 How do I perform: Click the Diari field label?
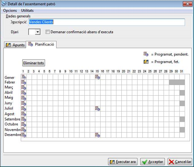tap(15, 32)
